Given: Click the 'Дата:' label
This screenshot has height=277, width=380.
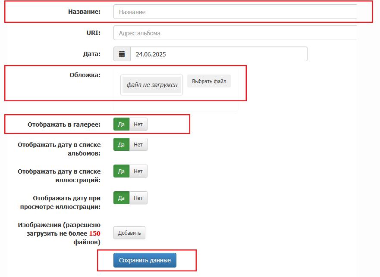Looking at the screenshot, I should pos(91,54).
